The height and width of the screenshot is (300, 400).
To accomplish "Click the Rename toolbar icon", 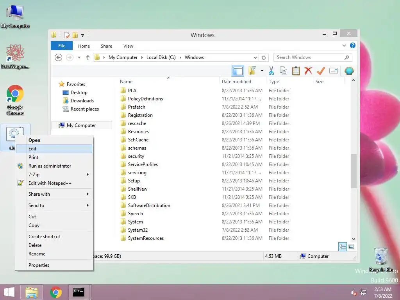I will tap(334, 71).
